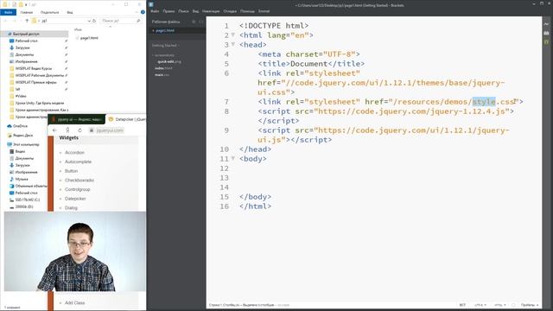Open the Autocomplete widget link
Image resolution: width=553 pixels, height=311 pixels.
coord(78,162)
